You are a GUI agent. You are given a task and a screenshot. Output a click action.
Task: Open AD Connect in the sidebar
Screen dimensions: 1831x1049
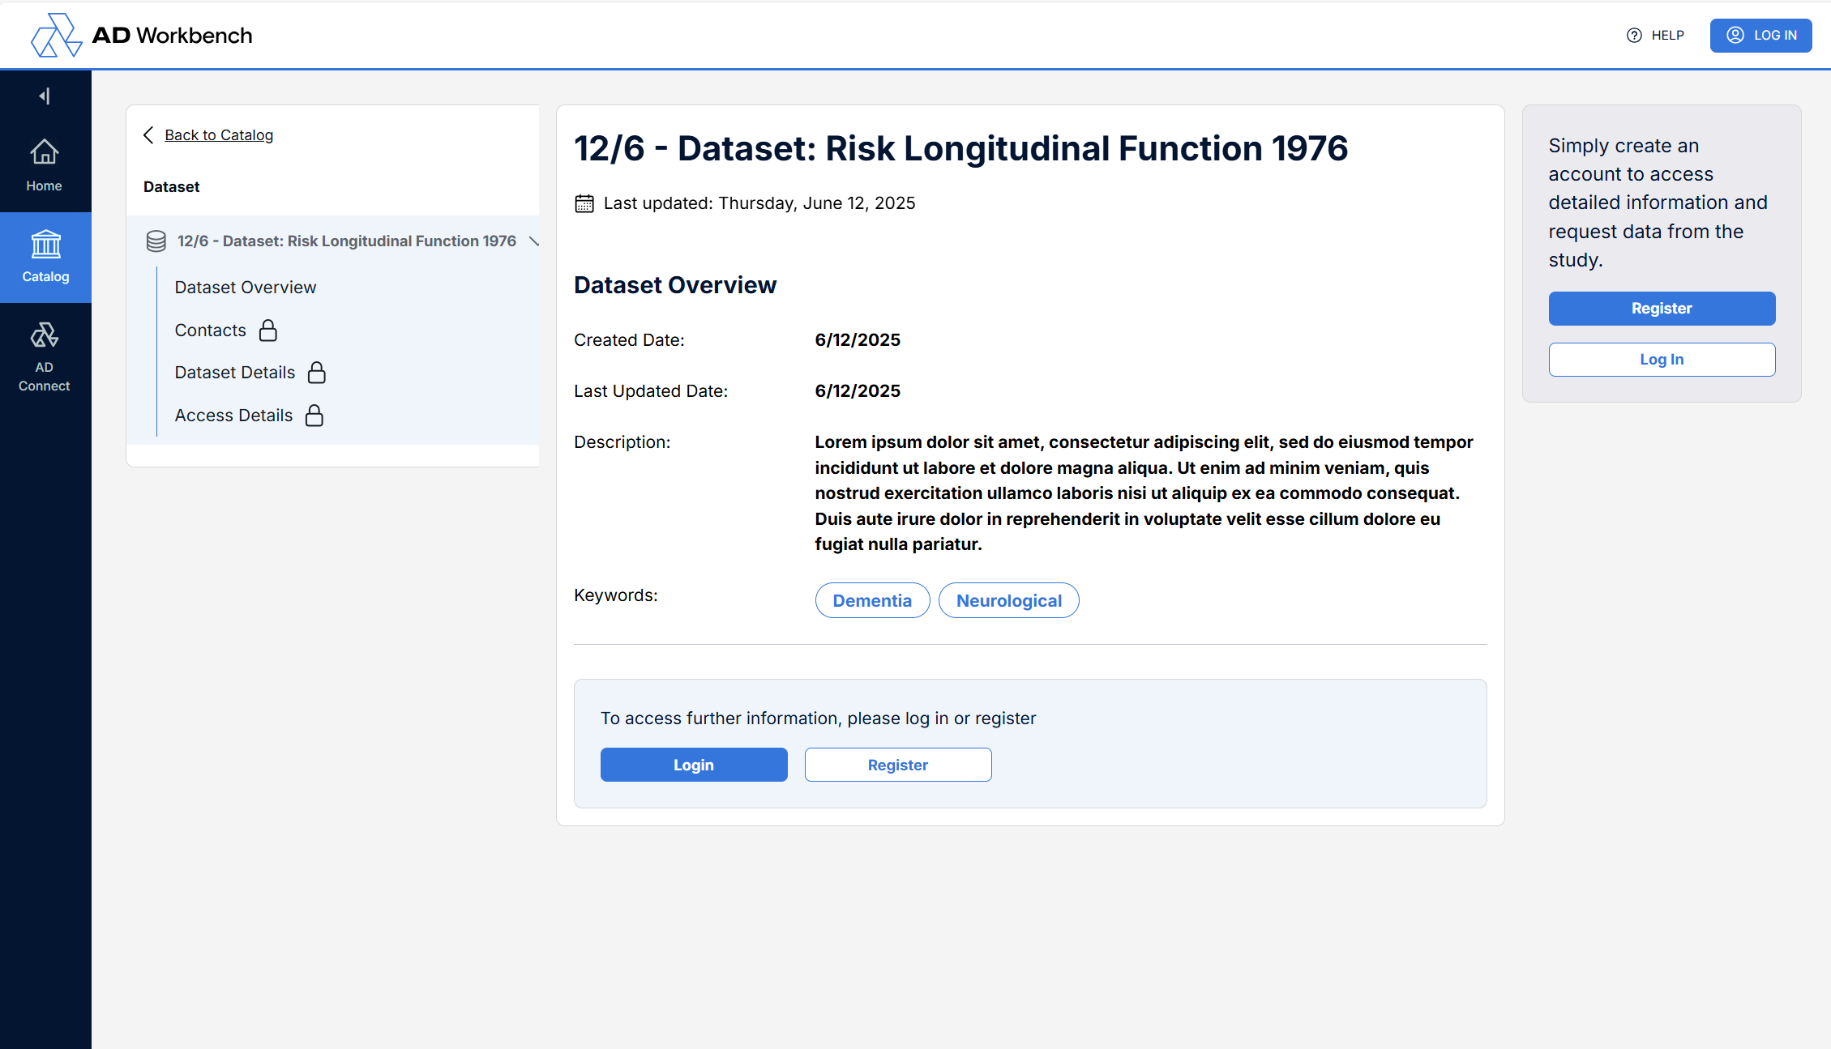[45, 357]
